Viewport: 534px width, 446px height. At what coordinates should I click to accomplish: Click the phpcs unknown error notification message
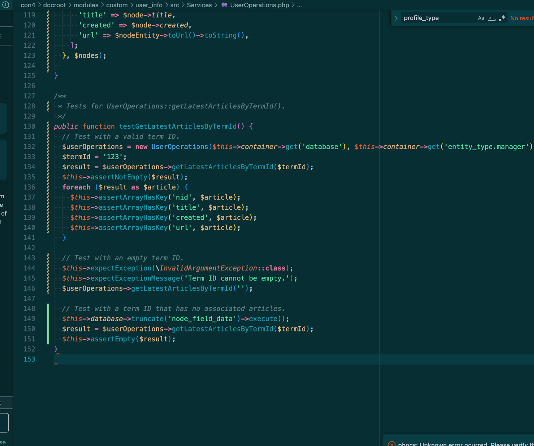click(466, 444)
